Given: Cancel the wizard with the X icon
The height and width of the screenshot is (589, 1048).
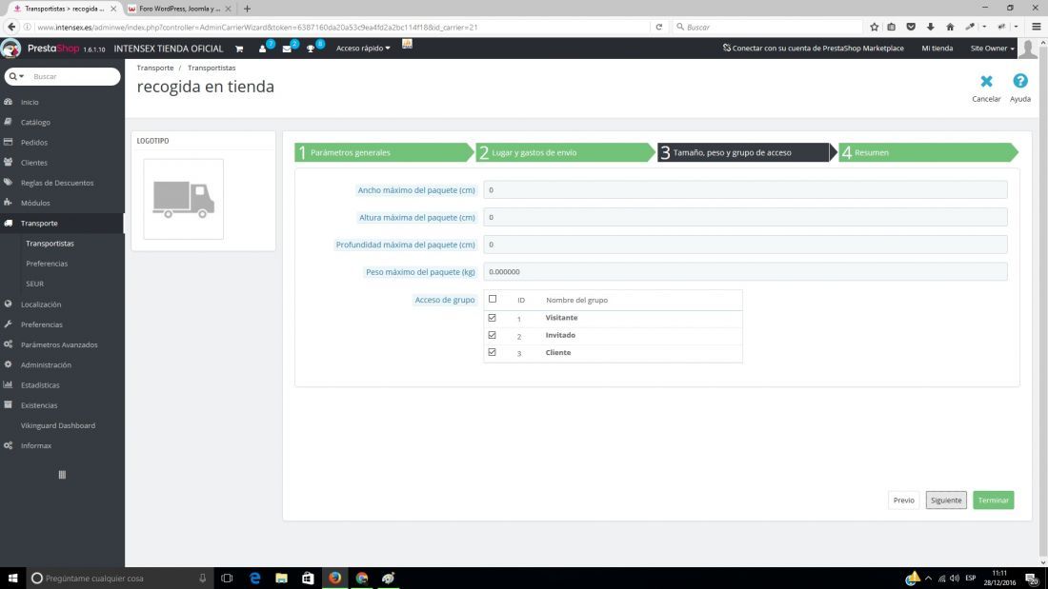Looking at the screenshot, I should coord(986,82).
